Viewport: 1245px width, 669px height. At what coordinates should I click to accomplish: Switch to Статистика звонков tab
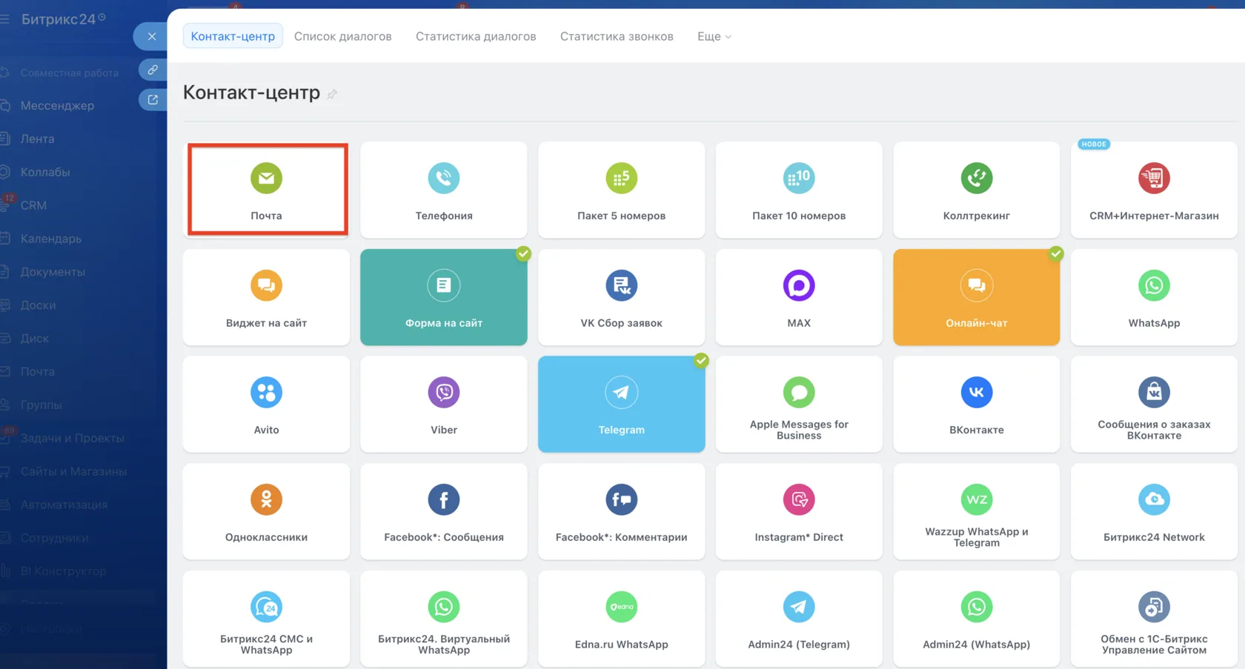click(617, 36)
